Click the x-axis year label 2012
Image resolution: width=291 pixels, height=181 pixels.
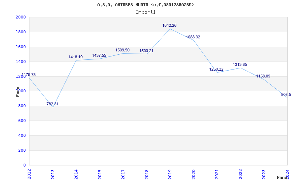(x=29, y=174)
